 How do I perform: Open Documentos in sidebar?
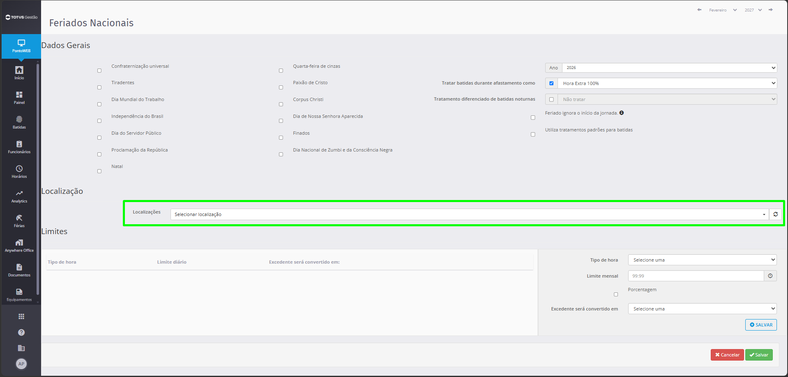19,270
